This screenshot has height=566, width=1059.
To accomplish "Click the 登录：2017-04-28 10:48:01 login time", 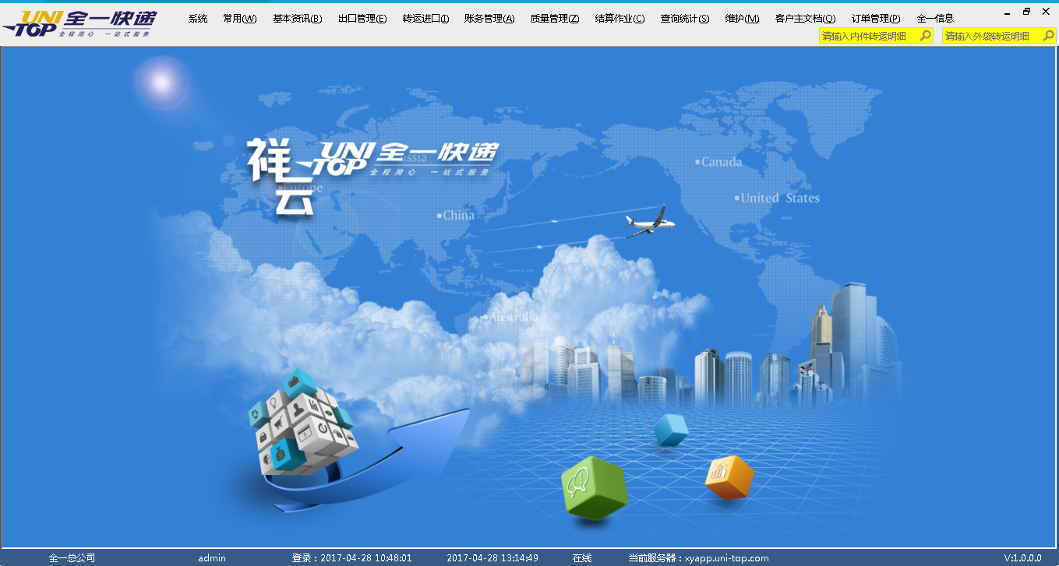I will click(x=351, y=558).
